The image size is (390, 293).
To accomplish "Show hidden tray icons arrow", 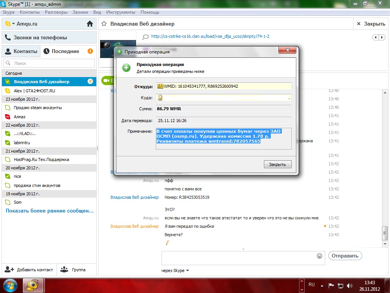I will (x=322, y=286).
